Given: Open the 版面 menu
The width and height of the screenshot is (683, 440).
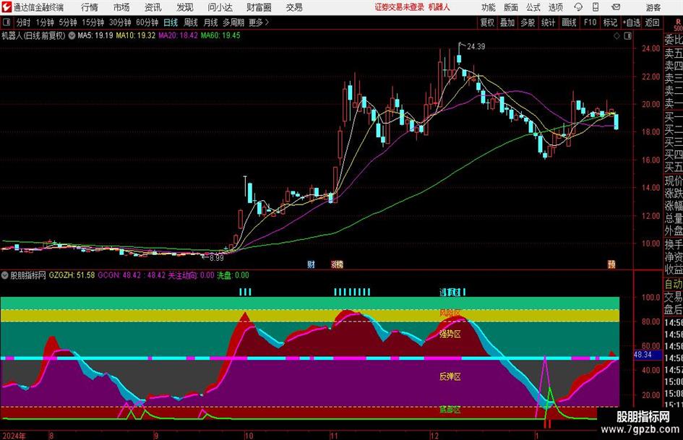Looking at the screenshot, I should point(510,7).
